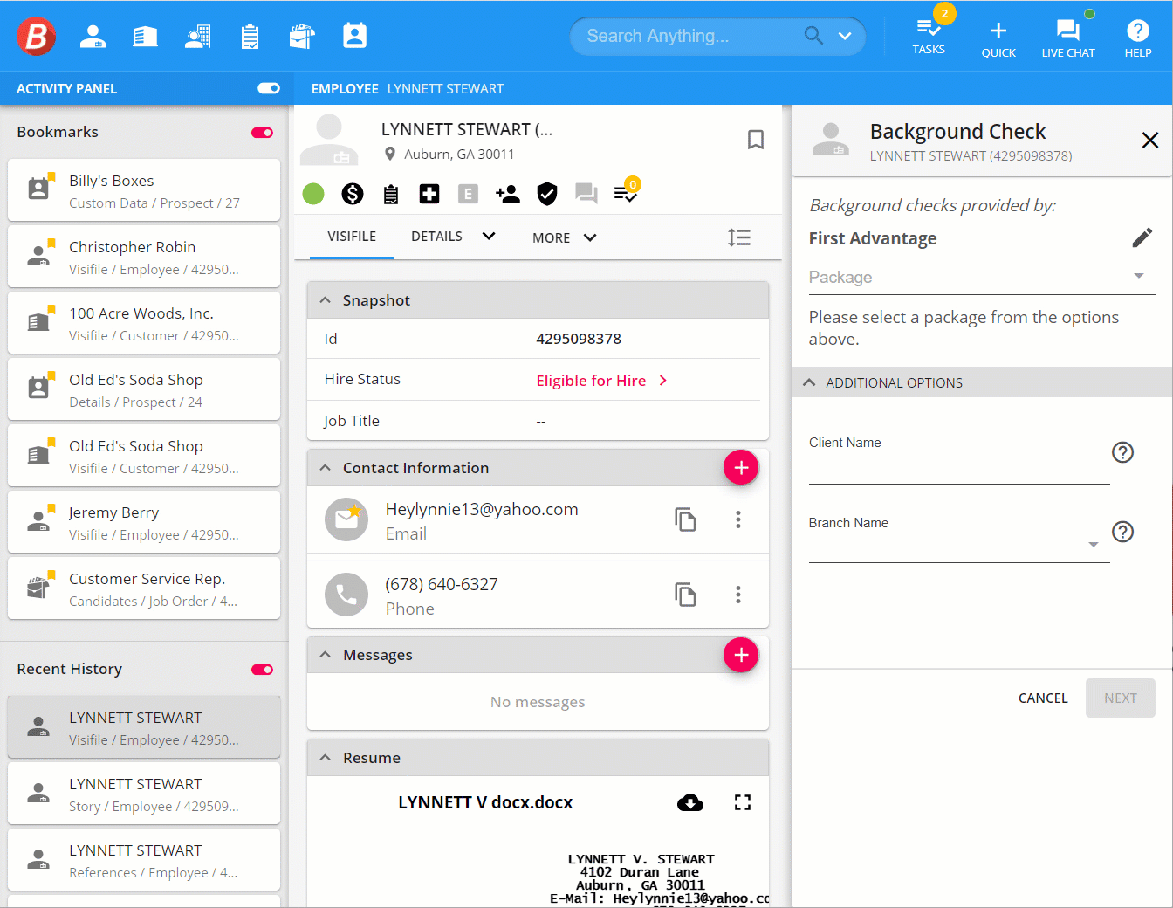Open the Billy's Boxes bookmark
This screenshot has height=908, width=1173.
[x=144, y=190]
